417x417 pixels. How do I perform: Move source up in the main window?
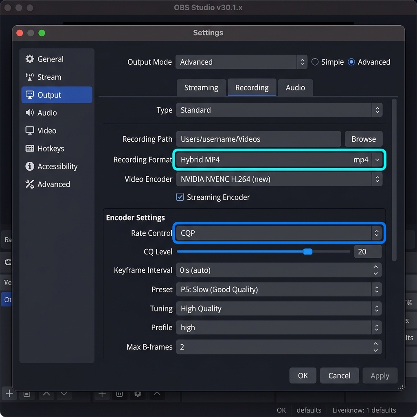157,394
